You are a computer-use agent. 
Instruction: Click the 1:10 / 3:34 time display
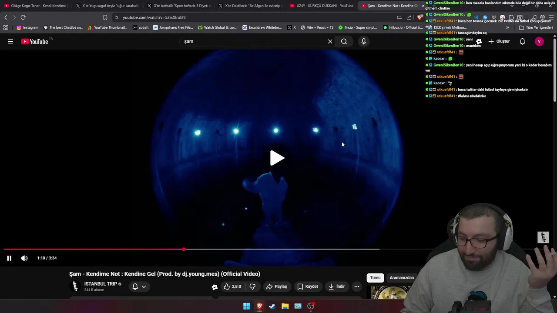pyautogui.click(x=47, y=258)
